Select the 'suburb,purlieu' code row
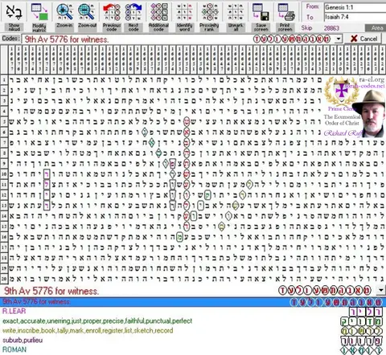This screenshot has width=386, height=355. click(x=193, y=340)
